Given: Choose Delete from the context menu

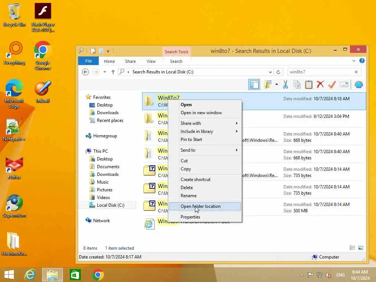Looking at the screenshot, I should [x=205, y=188].
